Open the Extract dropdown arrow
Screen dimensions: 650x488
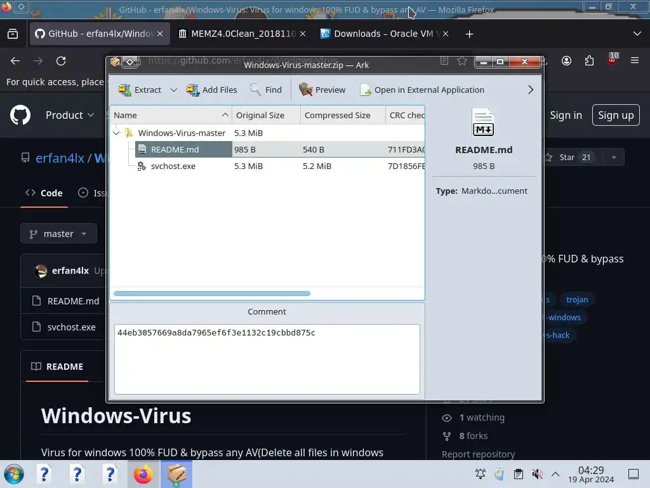174,90
